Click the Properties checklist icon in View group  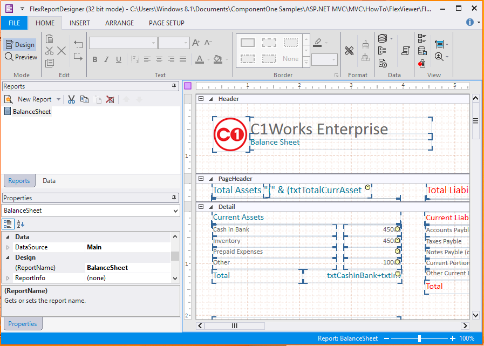pyautogui.click(x=422, y=39)
